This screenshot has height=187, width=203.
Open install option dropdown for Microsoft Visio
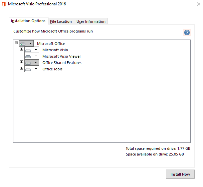32,50
